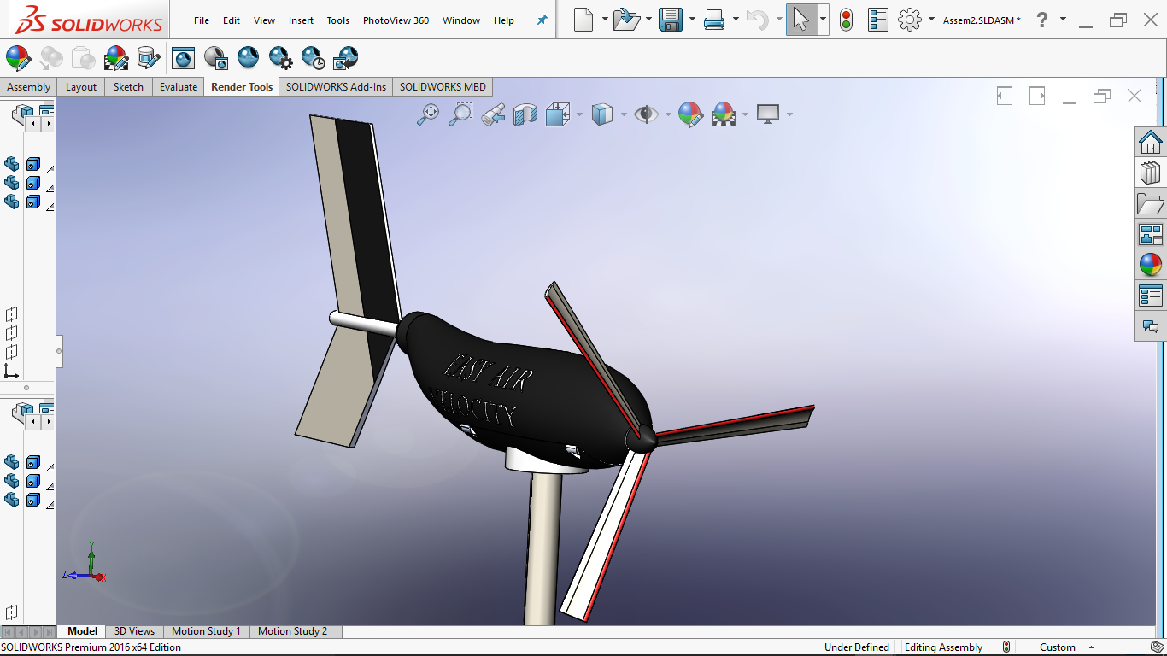Image resolution: width=1167 pixels, height=656 pixels.
Task: Open the PhotoView 360 menu
Action: [396, 20]
